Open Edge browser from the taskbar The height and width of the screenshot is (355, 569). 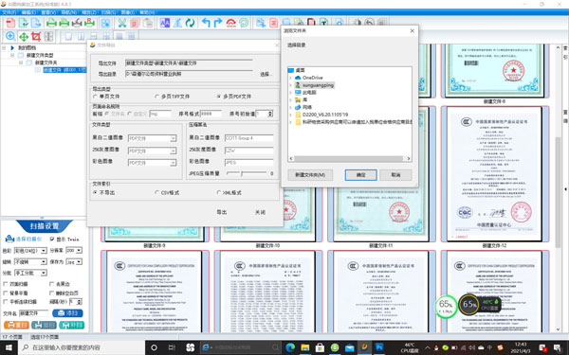(290, 347)
